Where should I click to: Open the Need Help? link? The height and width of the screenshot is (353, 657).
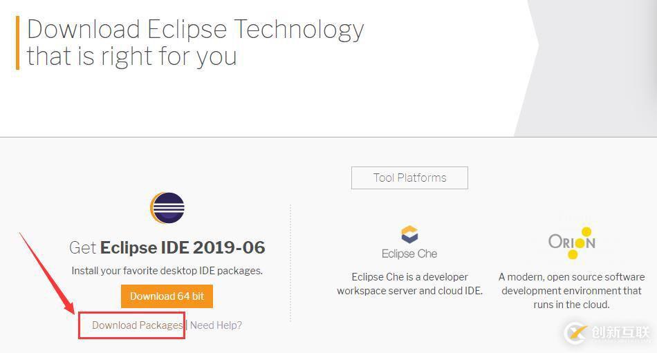(x=216, y=325)
